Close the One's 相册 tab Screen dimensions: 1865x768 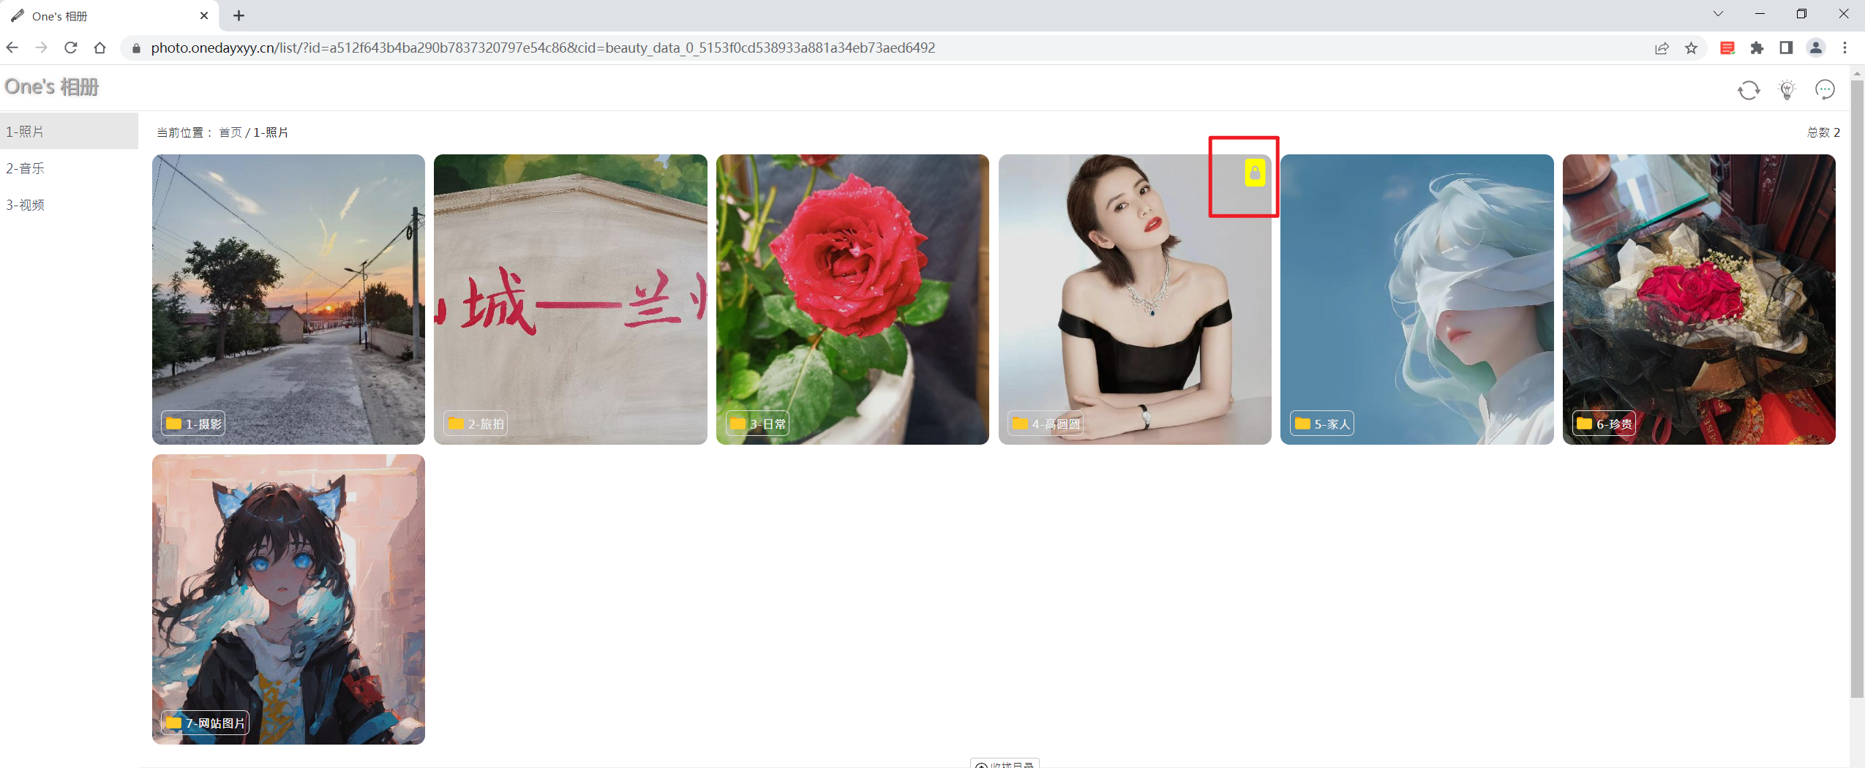click(204, 15)
